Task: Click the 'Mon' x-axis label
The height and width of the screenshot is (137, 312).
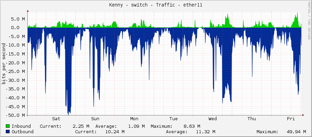Action: coord(134,119)
